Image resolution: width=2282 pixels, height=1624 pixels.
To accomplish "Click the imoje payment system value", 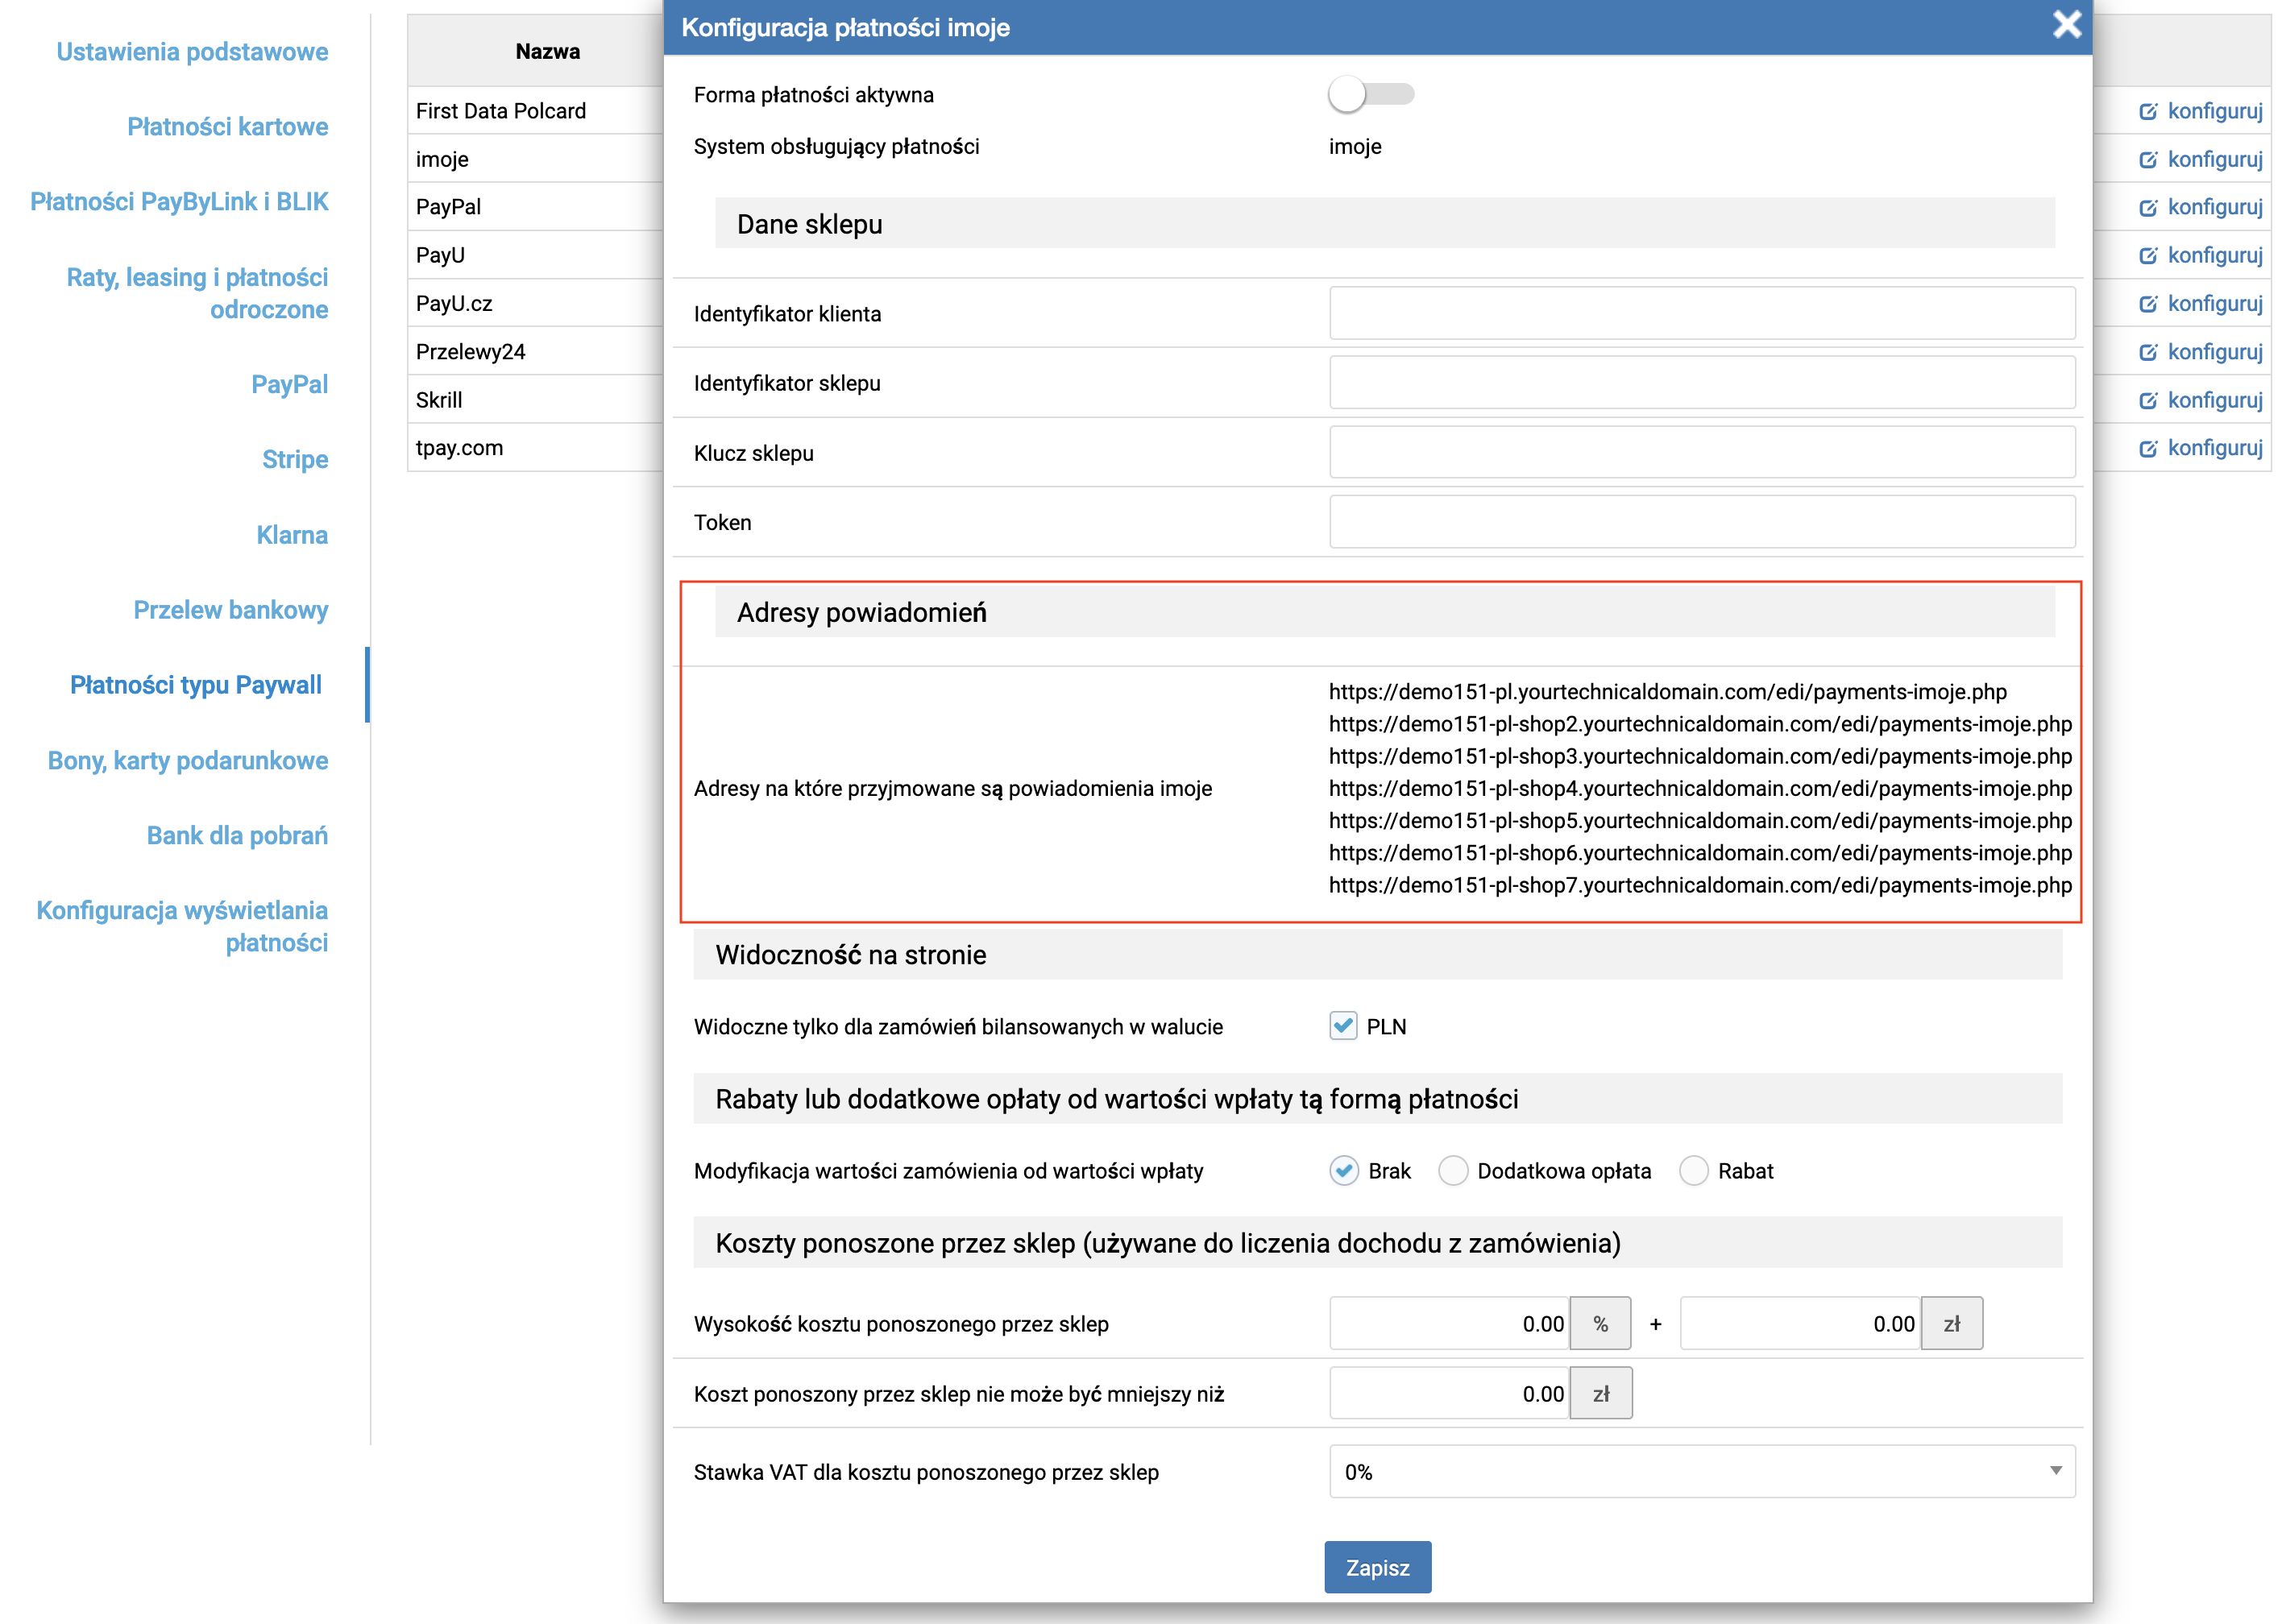I will 1355,146.
